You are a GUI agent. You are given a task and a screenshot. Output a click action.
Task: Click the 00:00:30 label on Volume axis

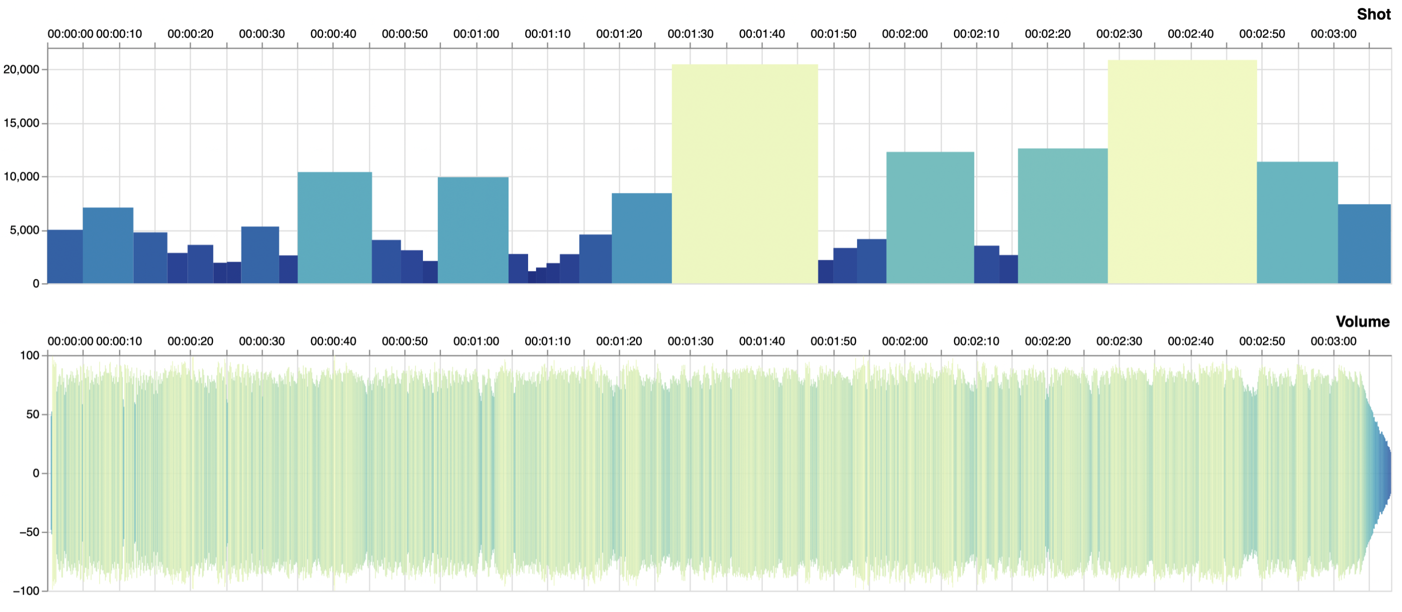(262, 341)
